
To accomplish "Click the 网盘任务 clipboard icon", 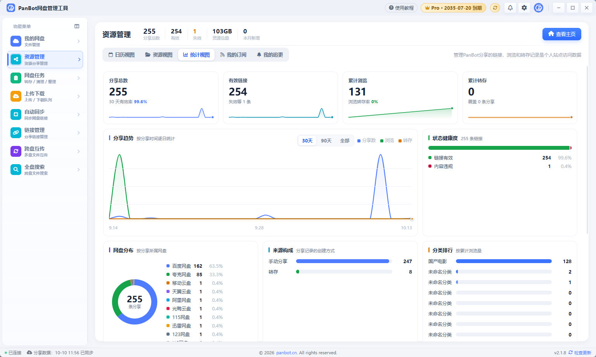I will point(16,78).
